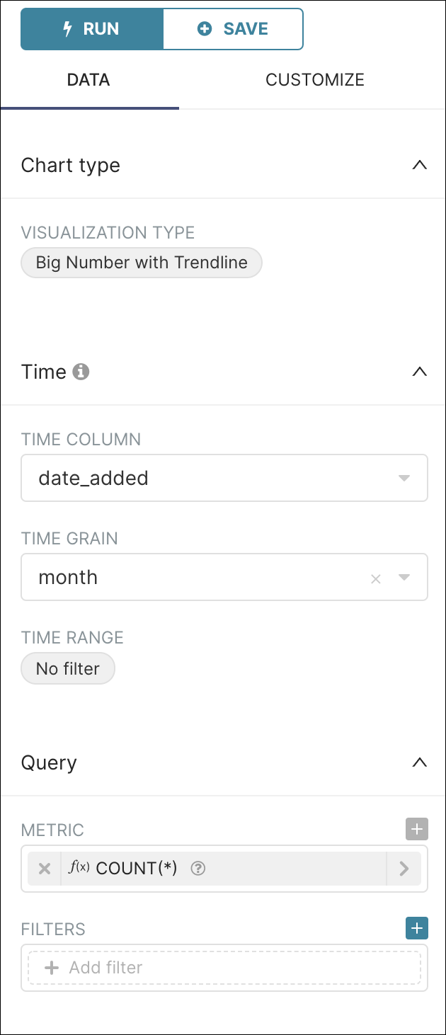Clear the month time grain value
Screen dimensions: 446x1035
pos(376,578)
